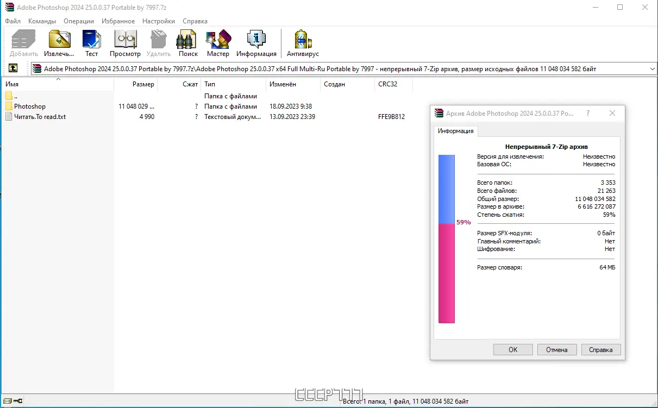Viewport: 658px width, 408px height.
Task: Launch Поиск (Search) in the archive
Action: point(187,41)
